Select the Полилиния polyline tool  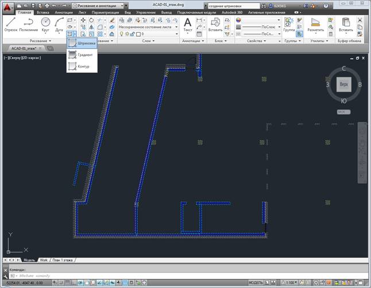[x=29, y=24]
